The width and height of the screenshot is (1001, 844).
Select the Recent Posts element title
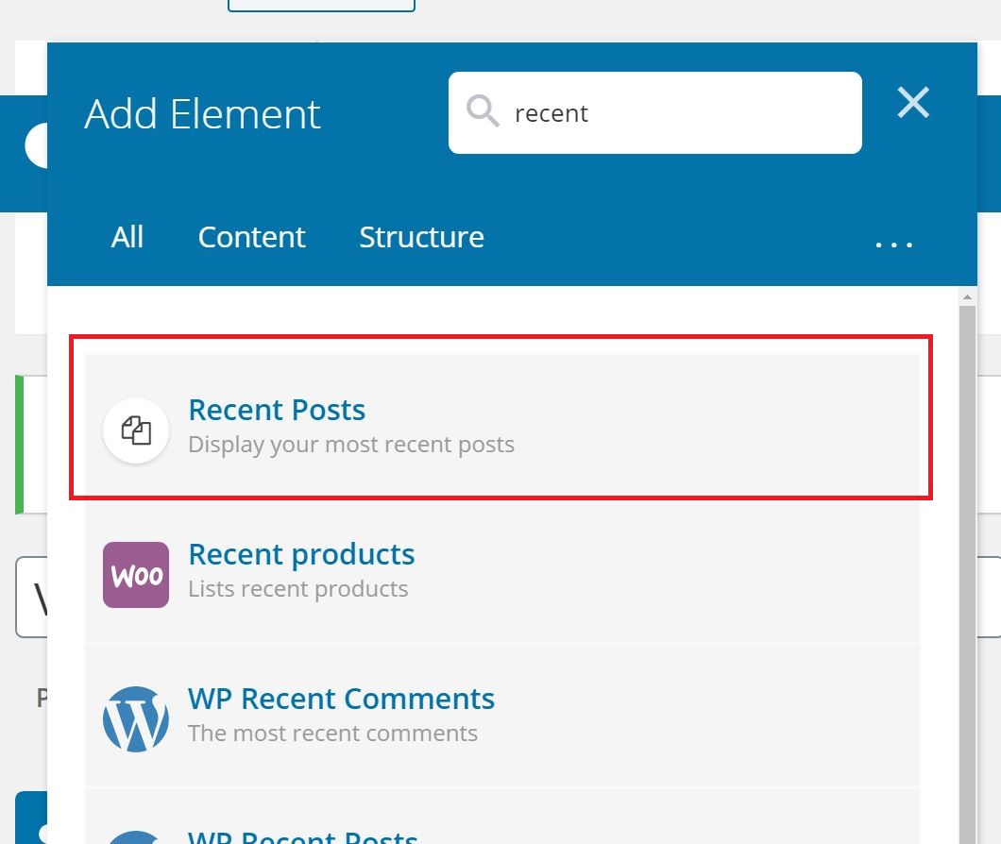click(x=277, y=410)
